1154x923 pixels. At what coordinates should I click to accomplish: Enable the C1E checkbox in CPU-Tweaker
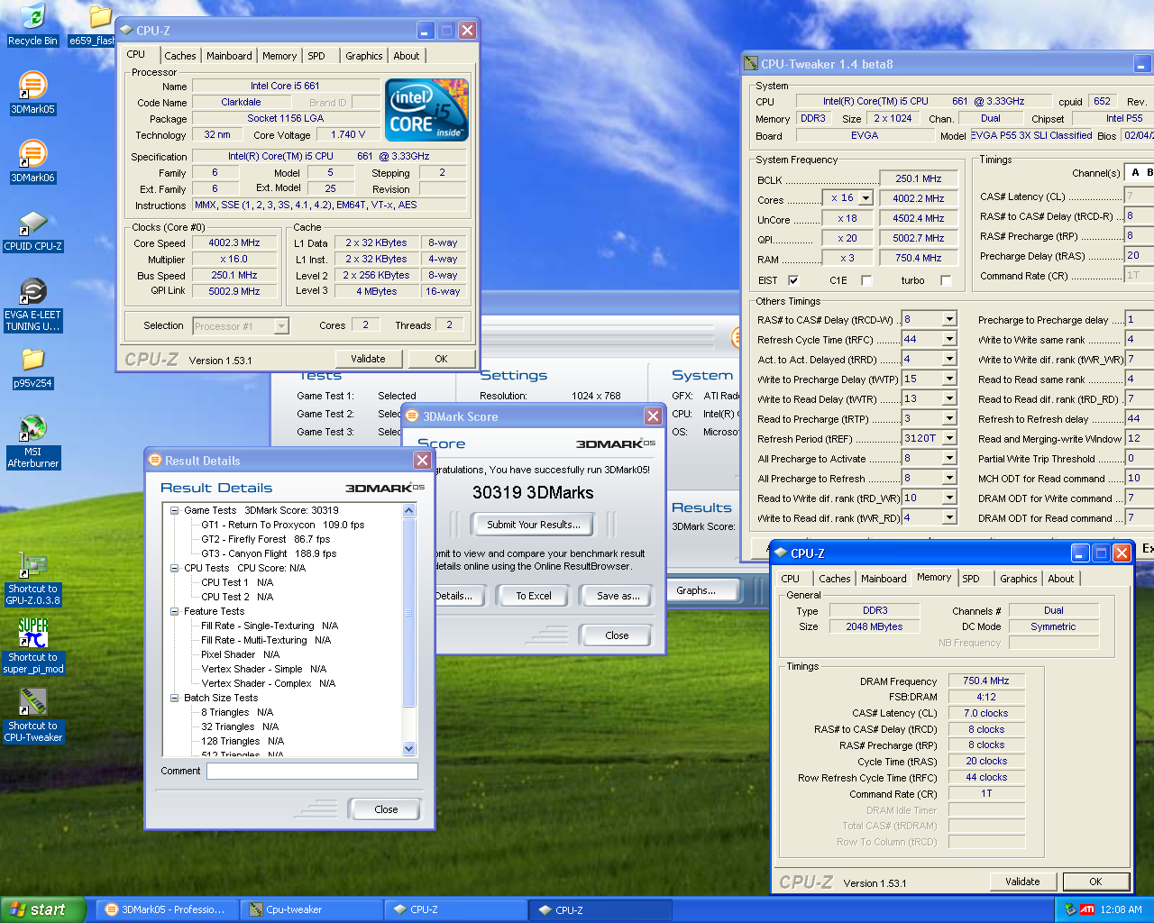(x=866, y=280)
